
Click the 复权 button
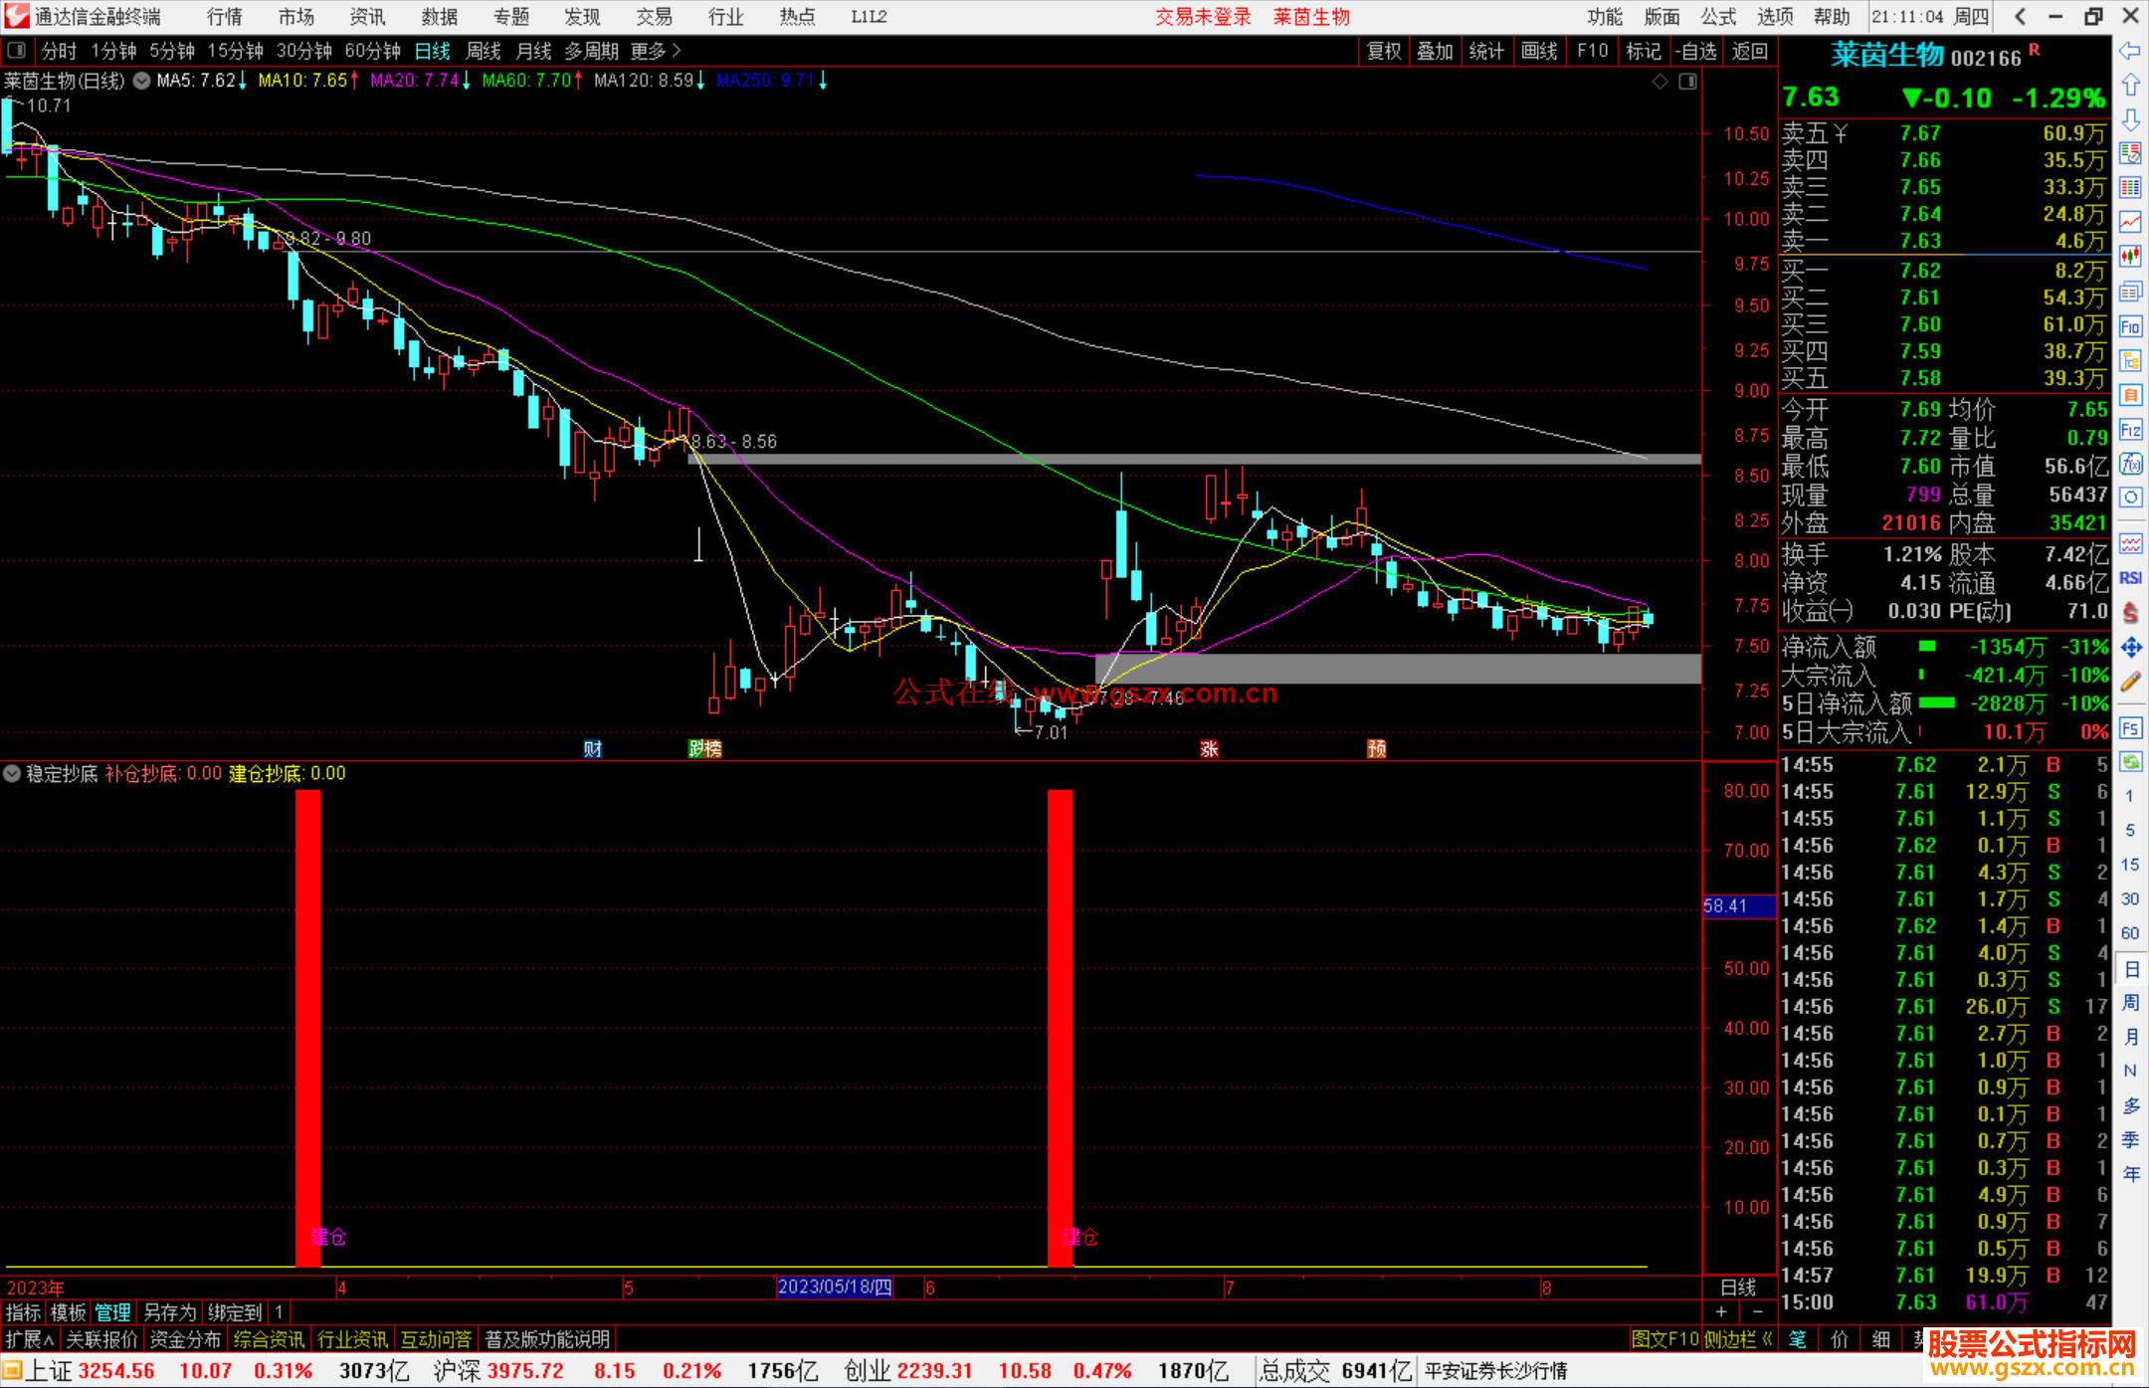click(1383, 51)
